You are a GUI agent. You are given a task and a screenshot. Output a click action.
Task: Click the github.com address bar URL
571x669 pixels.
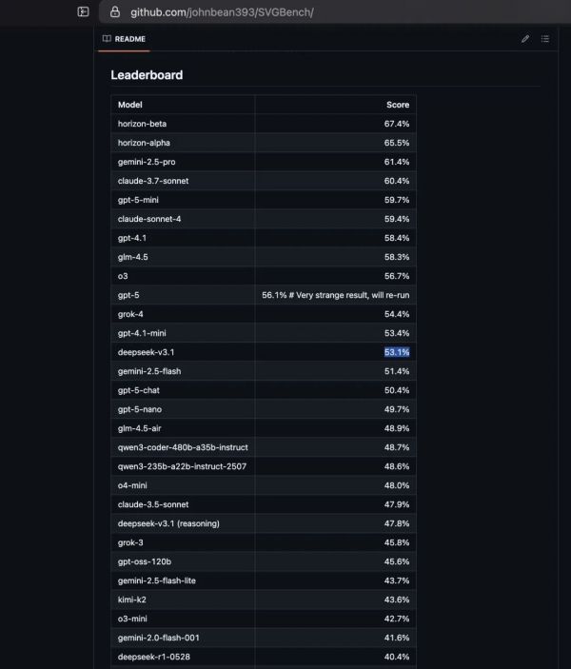(222, 12)
